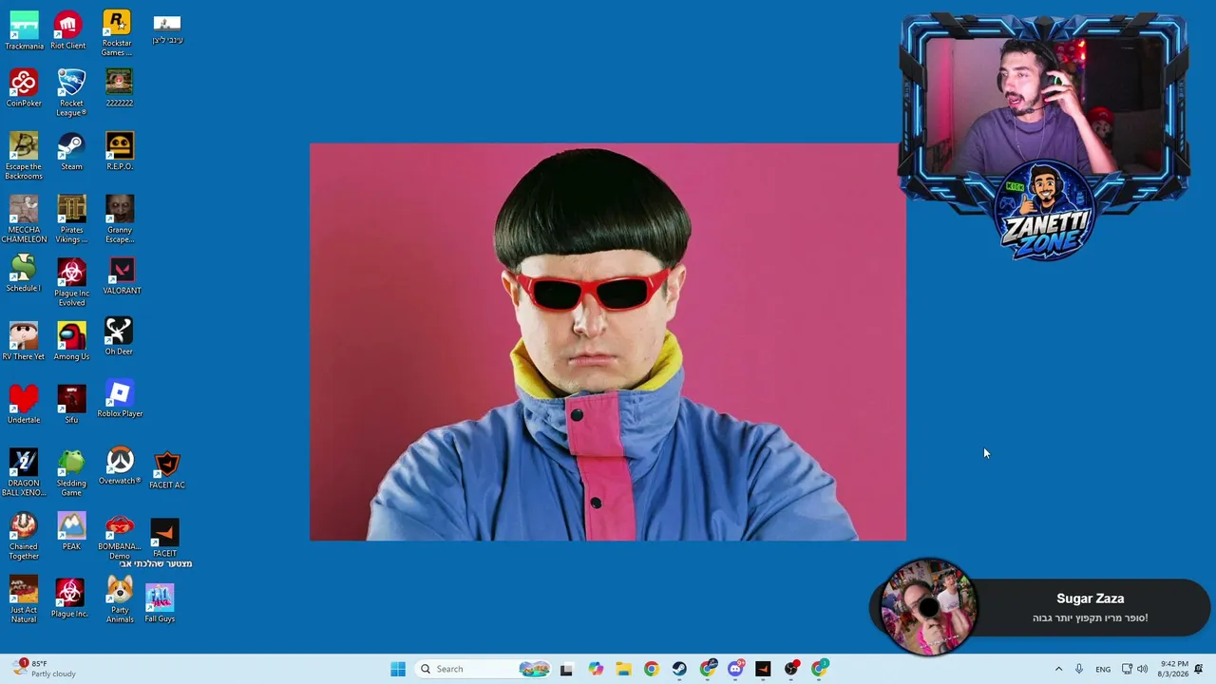Open Task View from the taskbar
The width and height of the screenshot is (1216, 684).
click(566, 669)
